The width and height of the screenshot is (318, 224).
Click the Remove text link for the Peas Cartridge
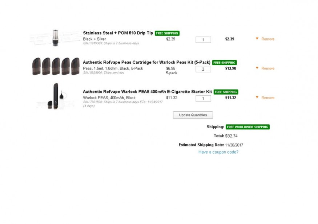click(268, 69)
